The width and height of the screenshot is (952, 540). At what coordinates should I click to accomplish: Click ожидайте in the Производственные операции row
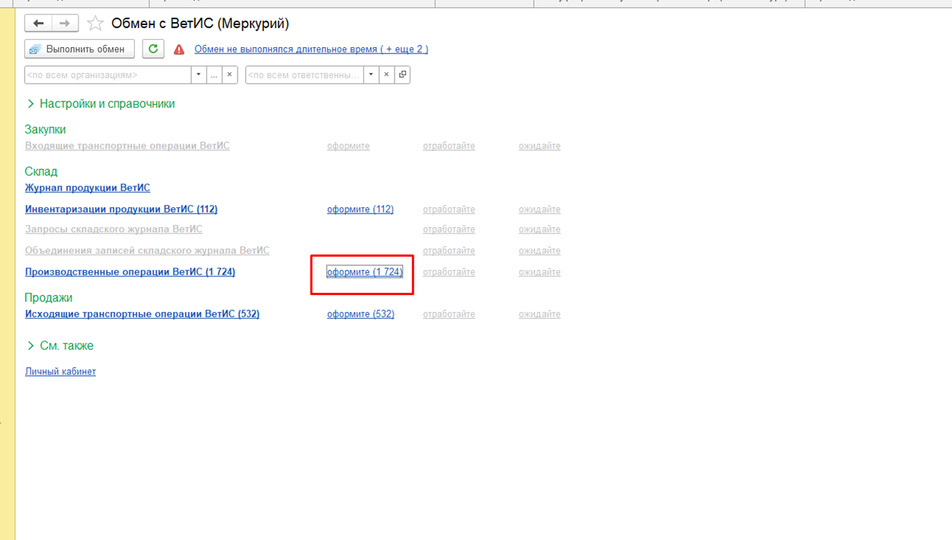(x=540, y=272)
